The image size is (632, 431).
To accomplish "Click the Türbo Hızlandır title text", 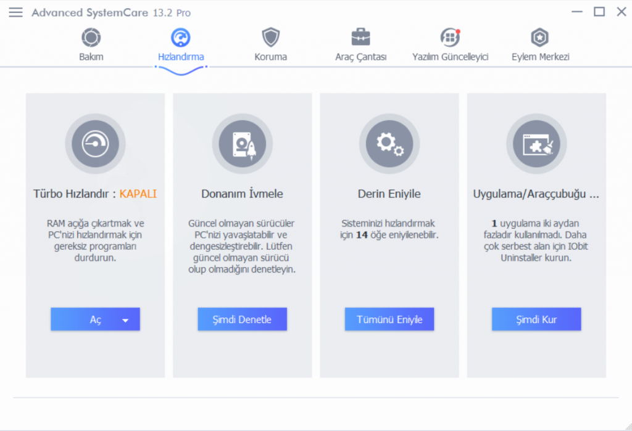I will point(71,194).
